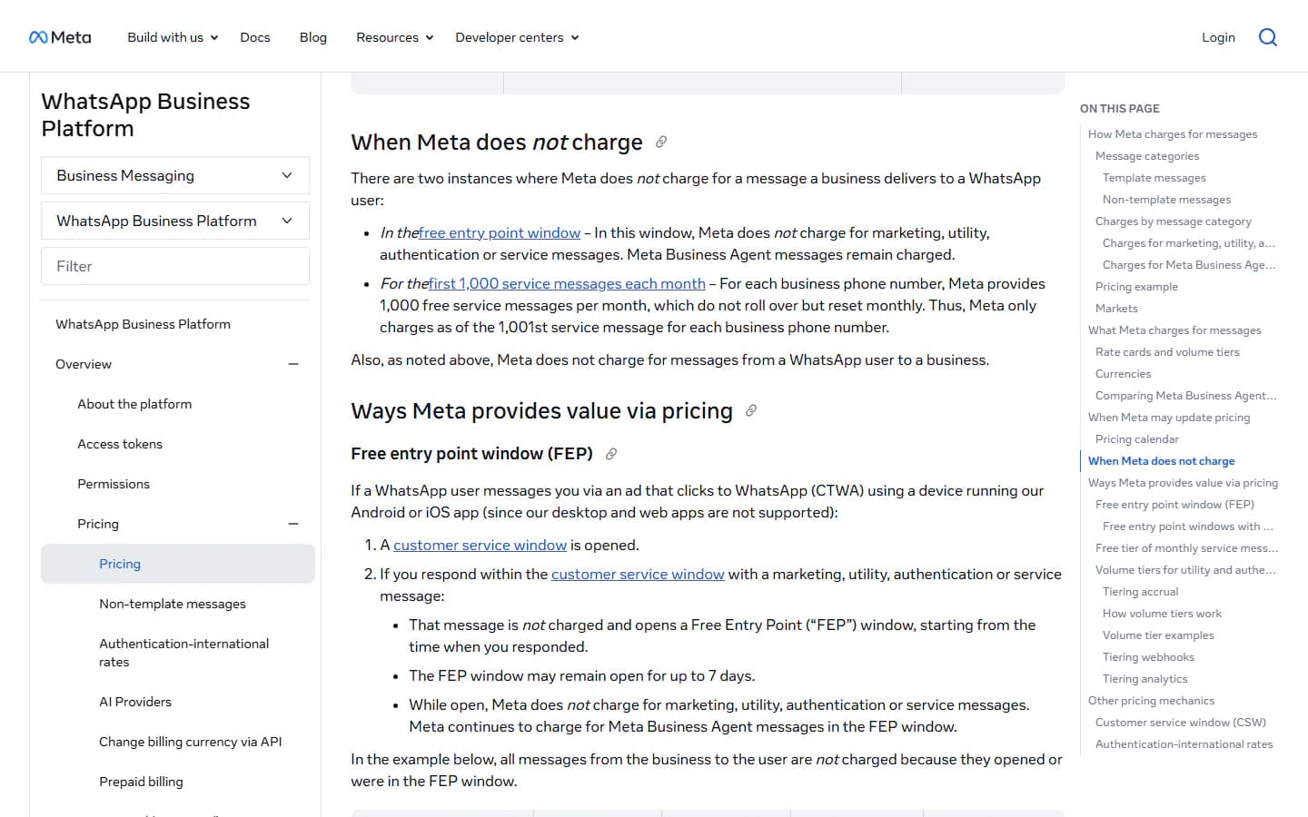Expand Build with us menu
The width and height of the screenshot is (1308, 817).
173,37
